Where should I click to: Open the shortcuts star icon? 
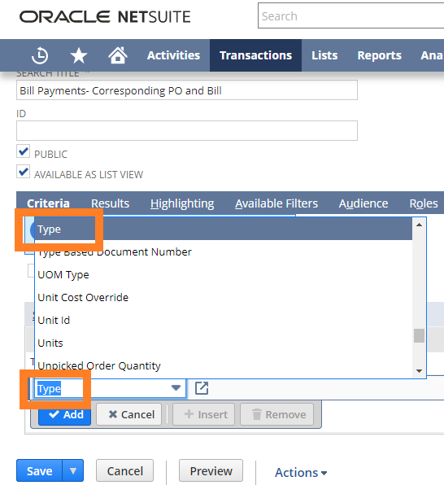[78, 56]
